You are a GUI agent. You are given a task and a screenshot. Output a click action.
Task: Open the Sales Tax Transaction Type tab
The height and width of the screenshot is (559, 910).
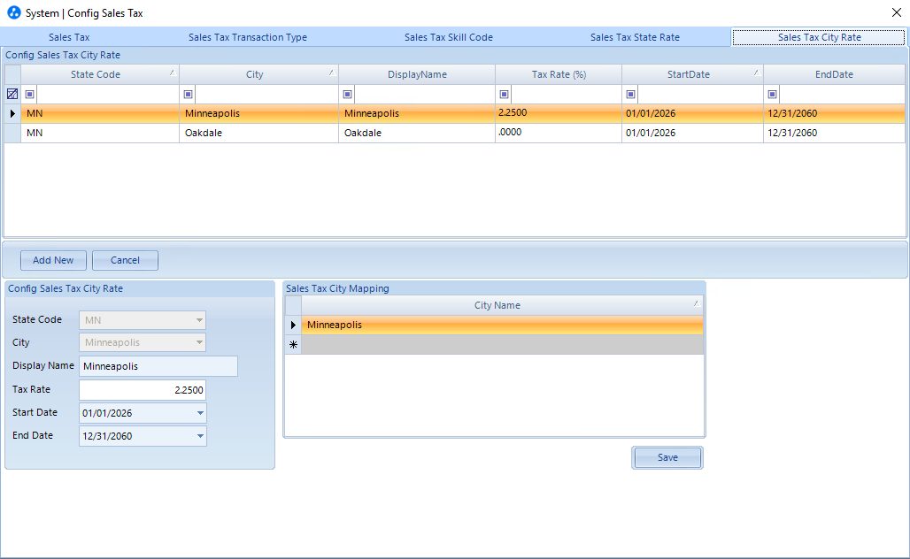[248, 37]
